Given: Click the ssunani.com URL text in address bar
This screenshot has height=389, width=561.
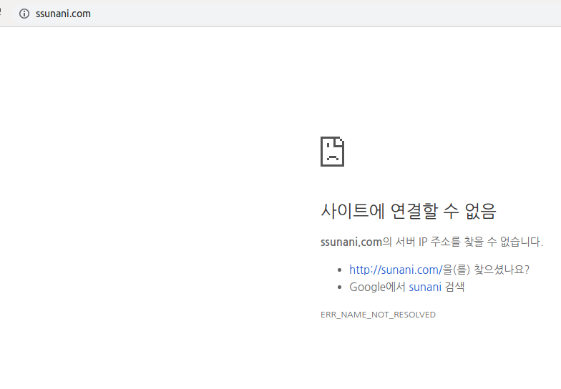Looking at the screenshot, I should 63,14.
